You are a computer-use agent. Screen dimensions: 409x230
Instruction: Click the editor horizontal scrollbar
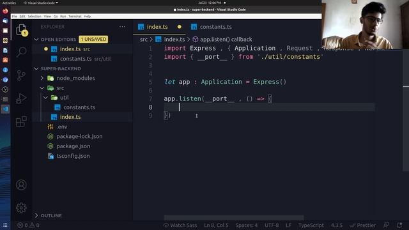pyautogui.click(x=234, y=217)
